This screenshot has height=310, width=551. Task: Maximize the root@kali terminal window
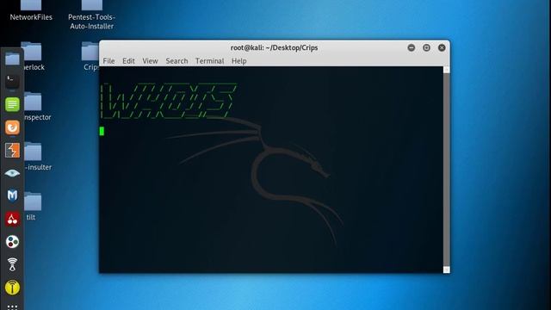pyautogui.click(x=426, y=47)
